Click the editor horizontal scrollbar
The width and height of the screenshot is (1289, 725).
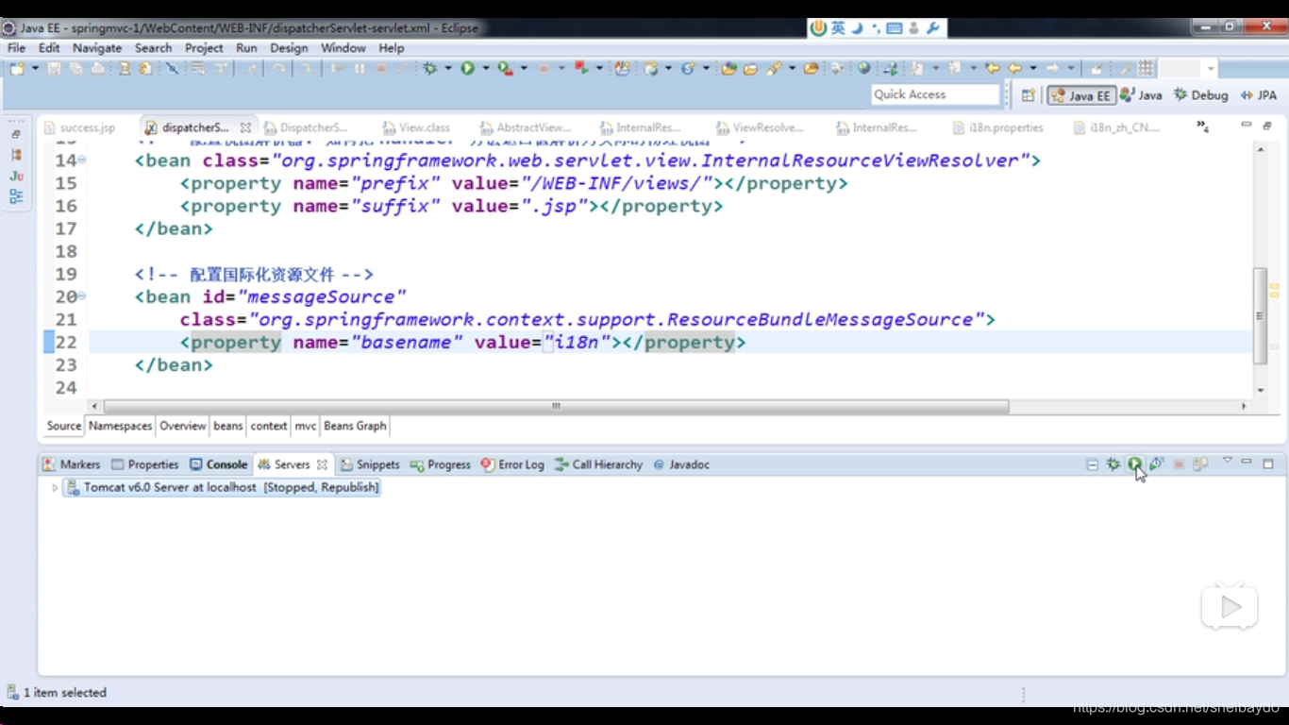557,407
